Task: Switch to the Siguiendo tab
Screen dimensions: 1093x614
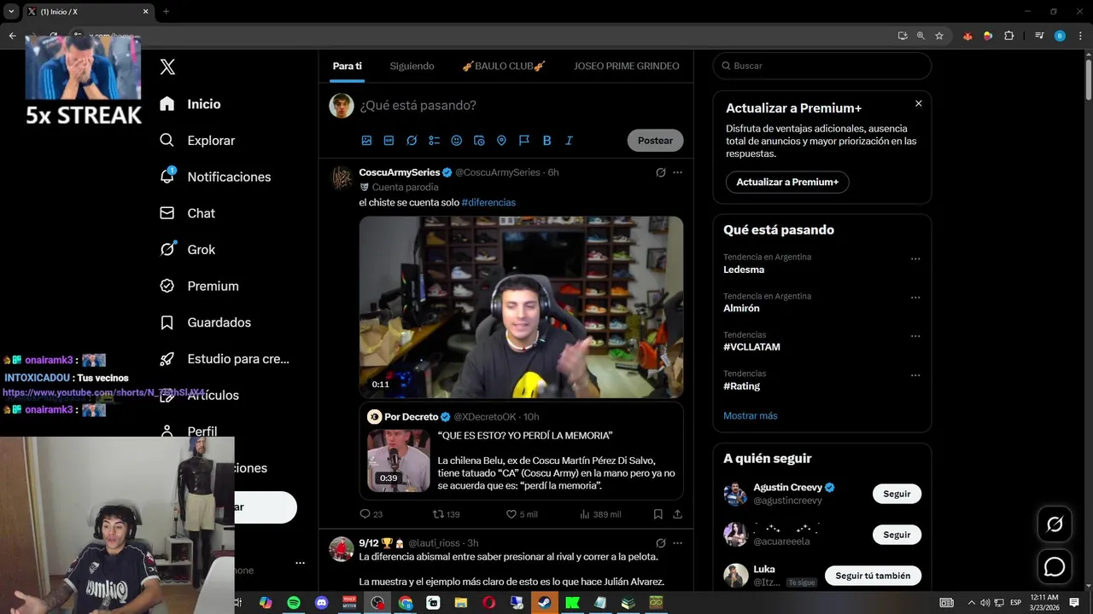Action: [x=412, y=66]
